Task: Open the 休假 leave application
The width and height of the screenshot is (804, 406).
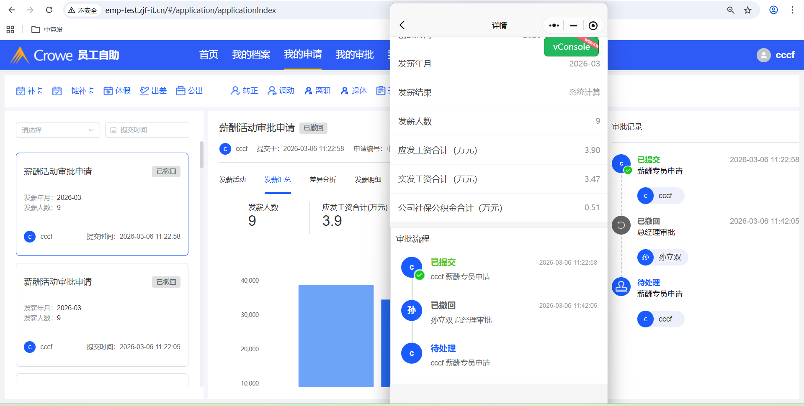Action: tap(117, 91)
